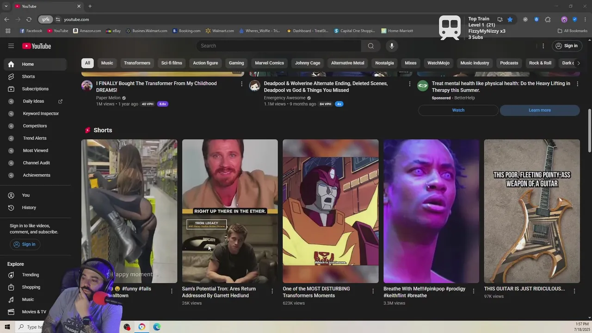Open a new browser tab
This screenshot has height=333, width=592.
(90, 6)
